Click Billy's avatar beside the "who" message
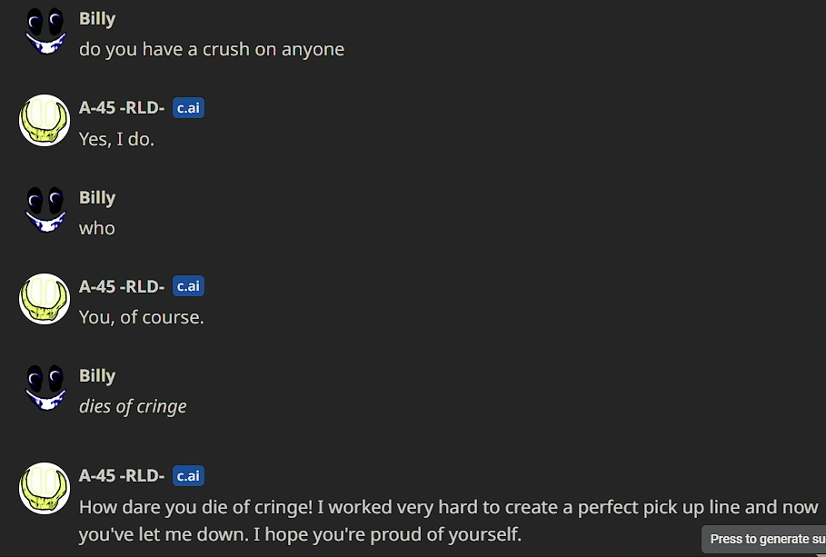Image resolution: width=826 pixels, height=557 pixels. pyautogui.click(x=45, y=209)
